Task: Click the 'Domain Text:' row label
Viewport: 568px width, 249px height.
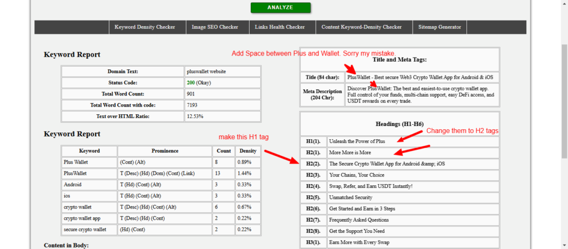Action: tap(123, 72)
